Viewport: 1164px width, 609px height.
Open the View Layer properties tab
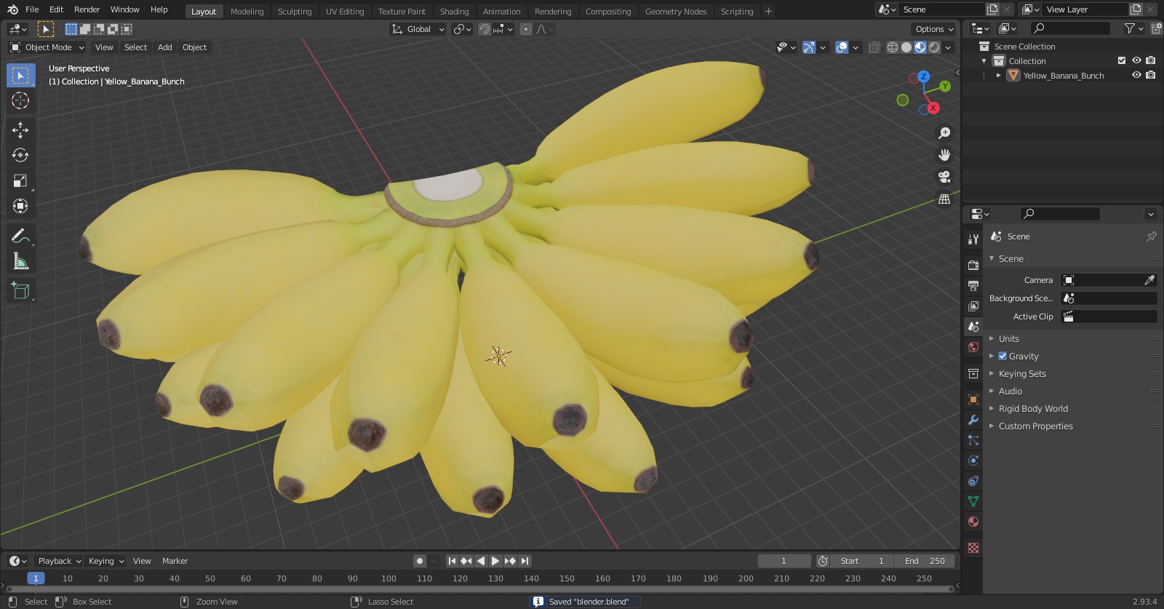(973, 306)
